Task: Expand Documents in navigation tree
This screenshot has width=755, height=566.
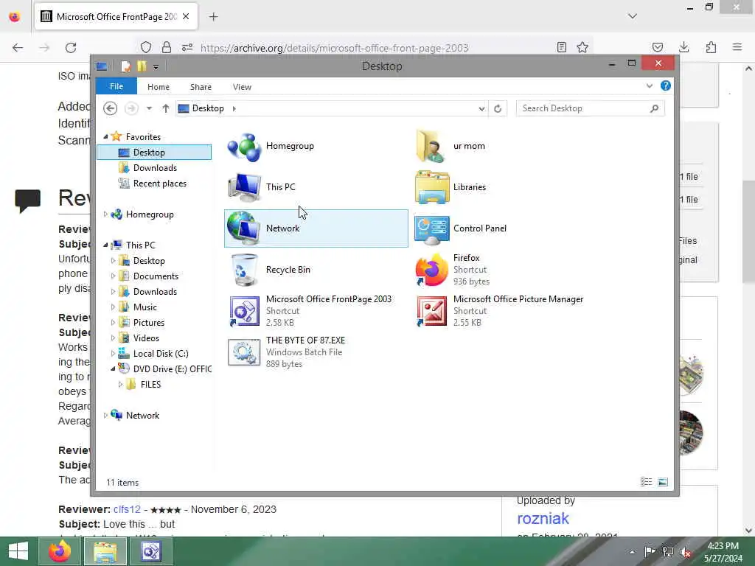Action: [x=113, y=276]
